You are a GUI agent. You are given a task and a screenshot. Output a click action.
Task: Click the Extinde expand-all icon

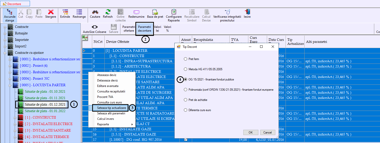pos(65,14)
